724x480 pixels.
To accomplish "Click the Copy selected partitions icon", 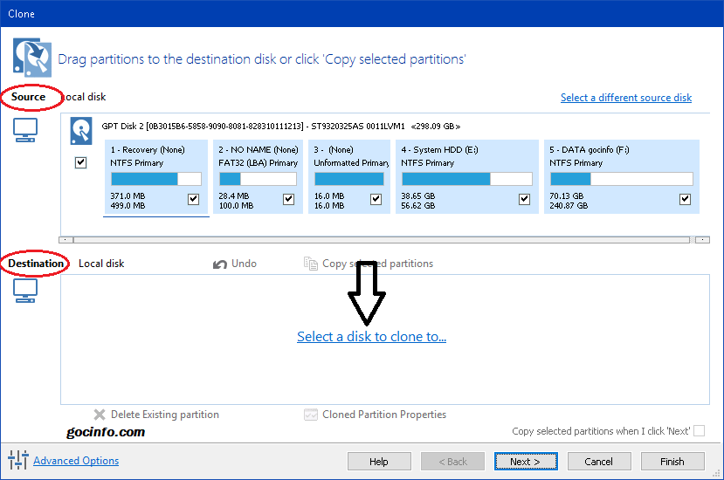I will 310,264.
